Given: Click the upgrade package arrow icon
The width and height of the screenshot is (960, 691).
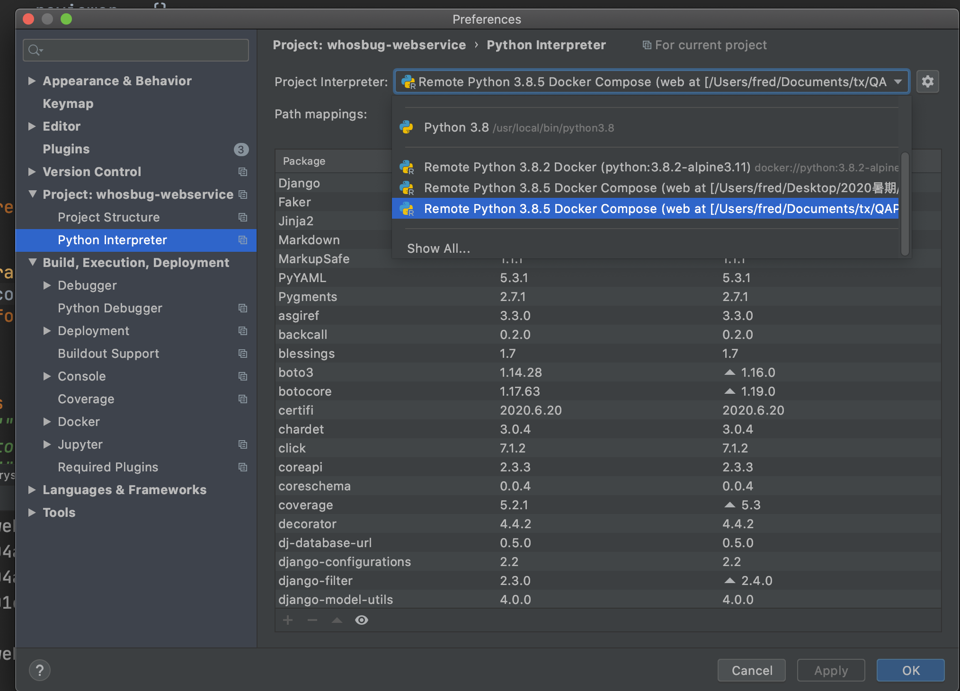Looking at the screenshot, I should 337,620.
